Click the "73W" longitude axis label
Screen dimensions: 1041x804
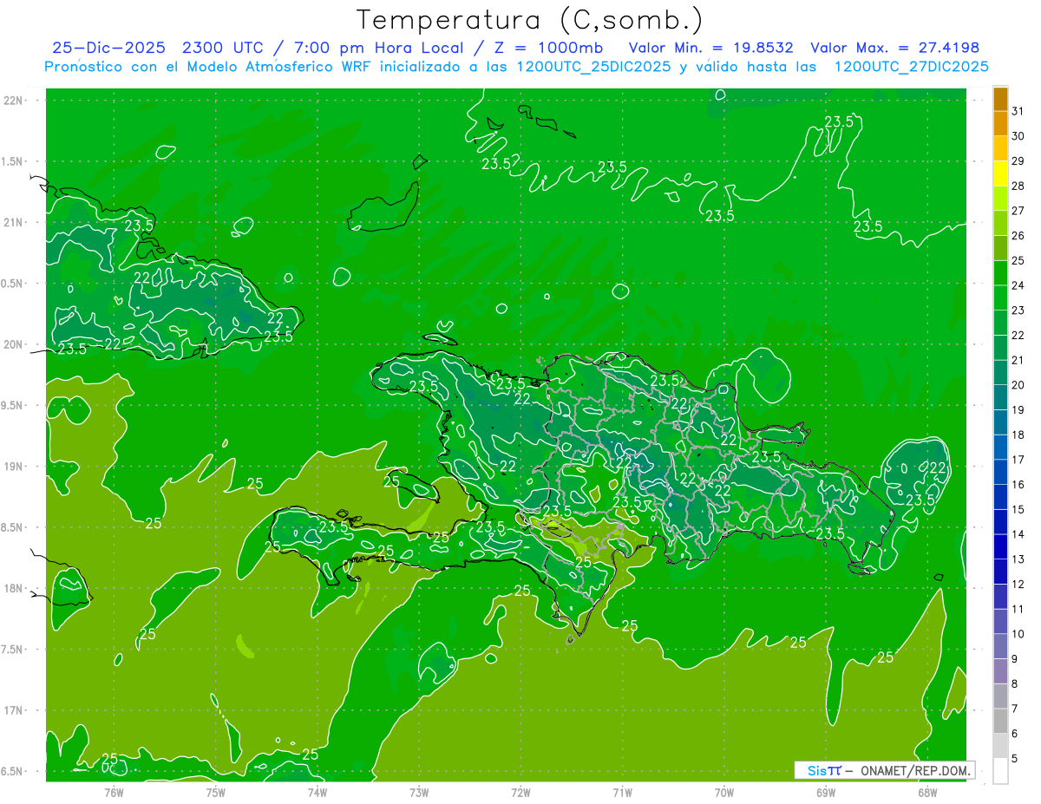click(419, 792)
